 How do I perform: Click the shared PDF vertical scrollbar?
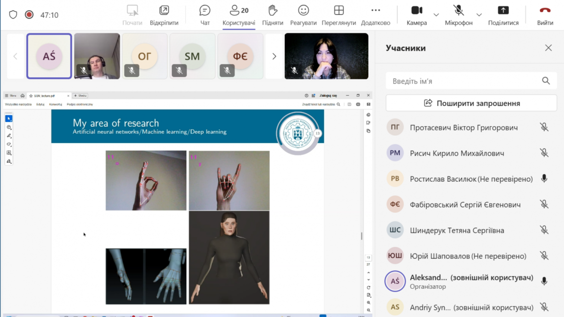coord(361,236)
